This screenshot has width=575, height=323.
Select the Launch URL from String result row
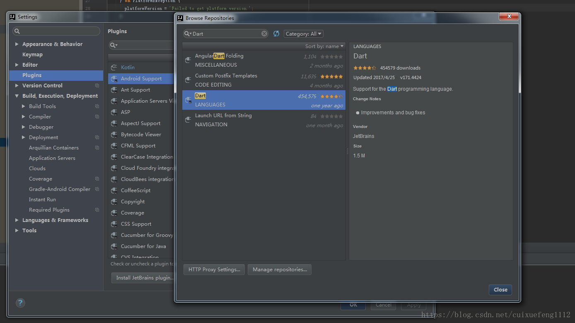pos(264,120)
